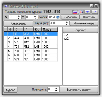The width and height of the screenshot is (102, 97).
Task: Click the LMB cell in row 2
Action: tap(37, 38)
